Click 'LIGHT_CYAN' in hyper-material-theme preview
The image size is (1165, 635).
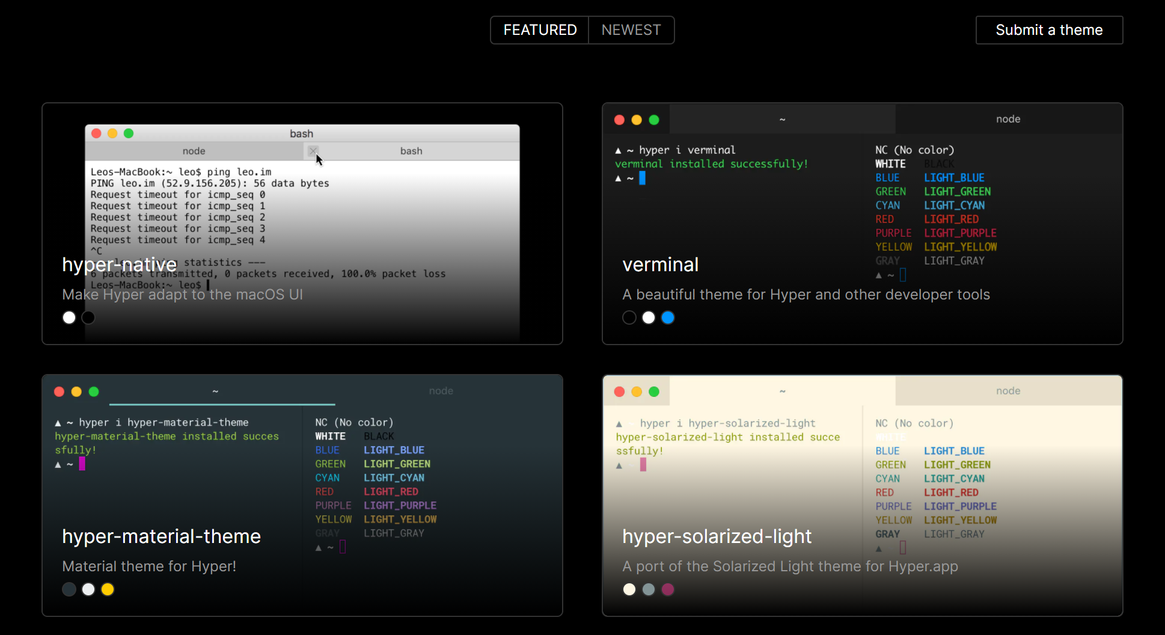pyautogui.click(x=394, y=477)
